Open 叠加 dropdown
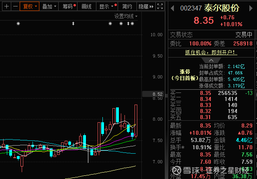The width and height of the screenshot is (257, 179). point(49,6)
